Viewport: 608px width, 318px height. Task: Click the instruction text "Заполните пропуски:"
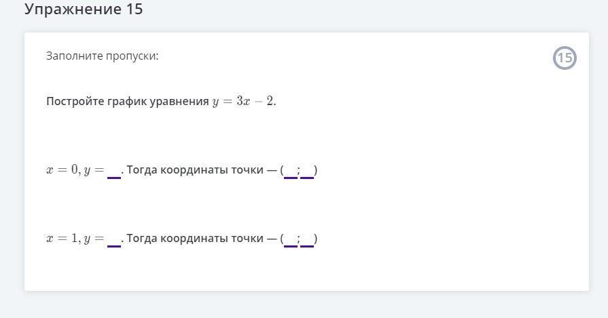tap(102, 56)
